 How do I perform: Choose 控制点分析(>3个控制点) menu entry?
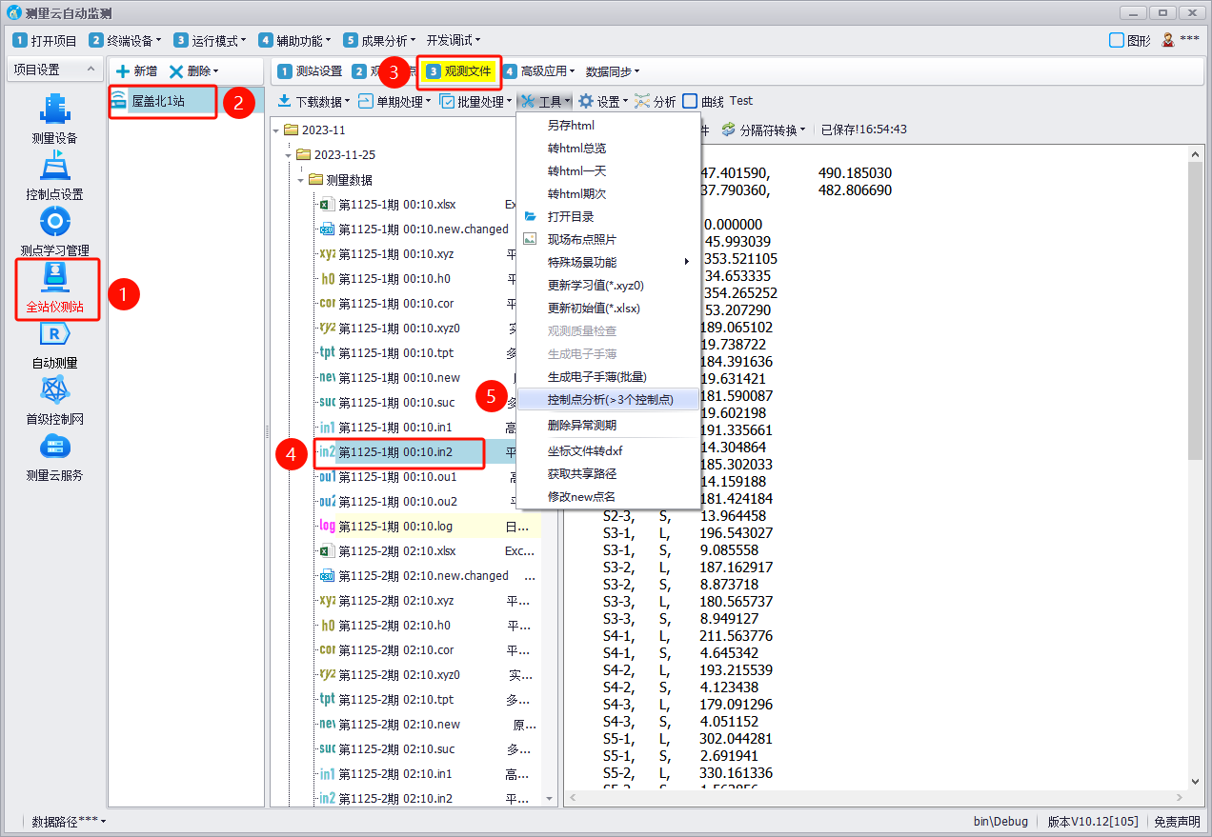click(x=610, y=400)
